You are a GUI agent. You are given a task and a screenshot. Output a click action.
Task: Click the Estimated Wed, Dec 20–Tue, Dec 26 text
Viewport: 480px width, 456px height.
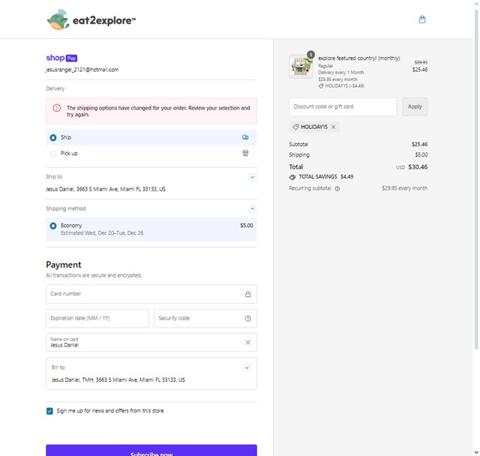(102, 233)
